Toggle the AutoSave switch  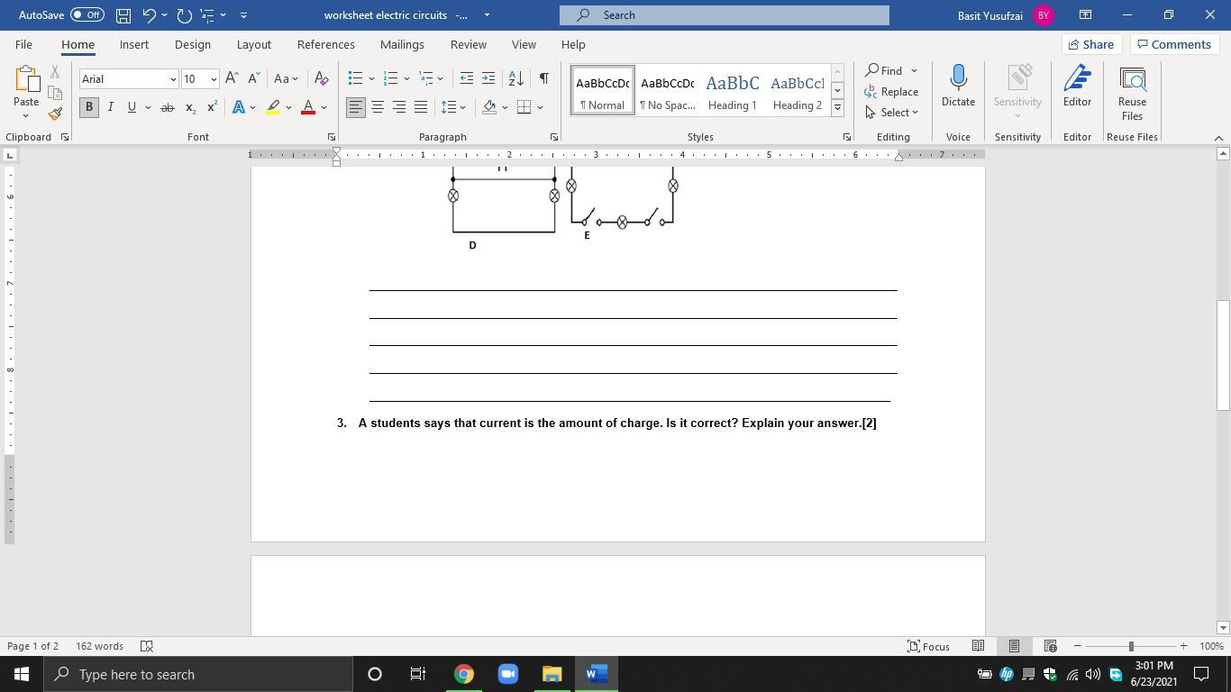point(87,15)
